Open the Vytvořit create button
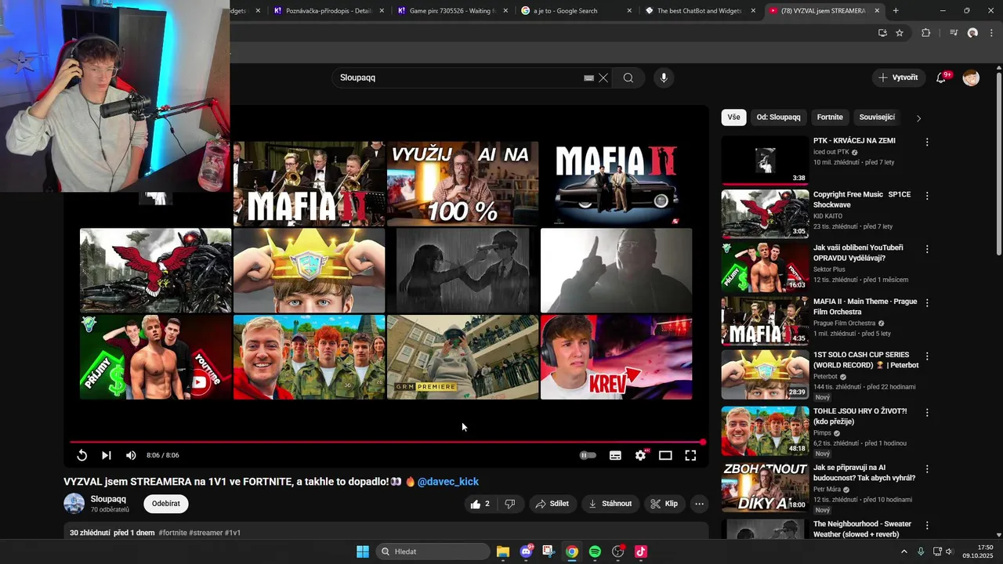This screenshot has width=1003, height=564. pos(898,78)
